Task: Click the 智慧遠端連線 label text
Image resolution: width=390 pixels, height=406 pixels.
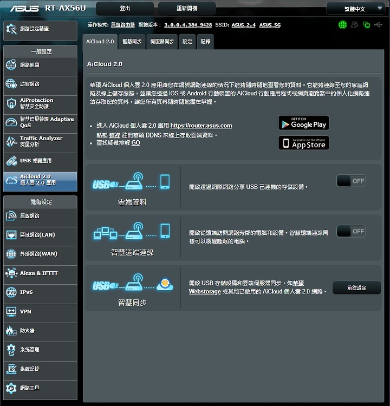Action: (132, 252)
